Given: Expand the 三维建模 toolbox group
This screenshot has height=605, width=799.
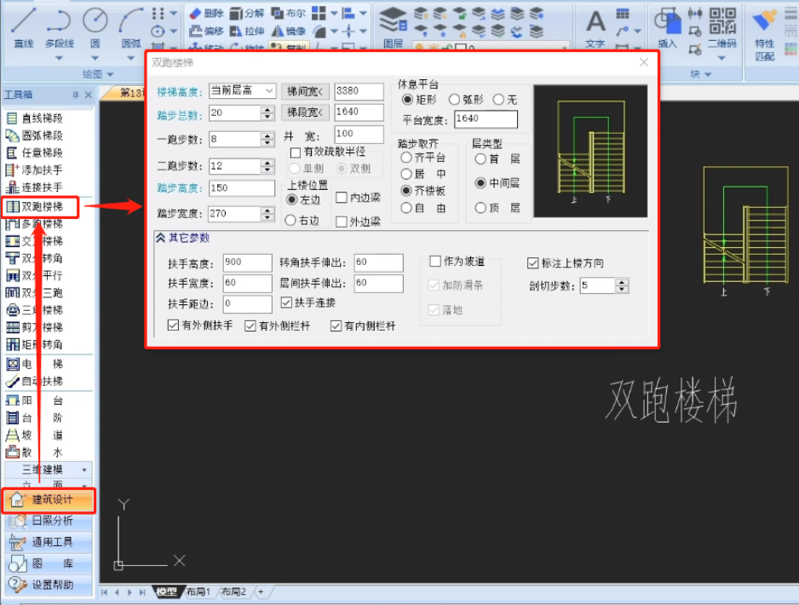Looking at the screenshot, I should coord(48,470).
